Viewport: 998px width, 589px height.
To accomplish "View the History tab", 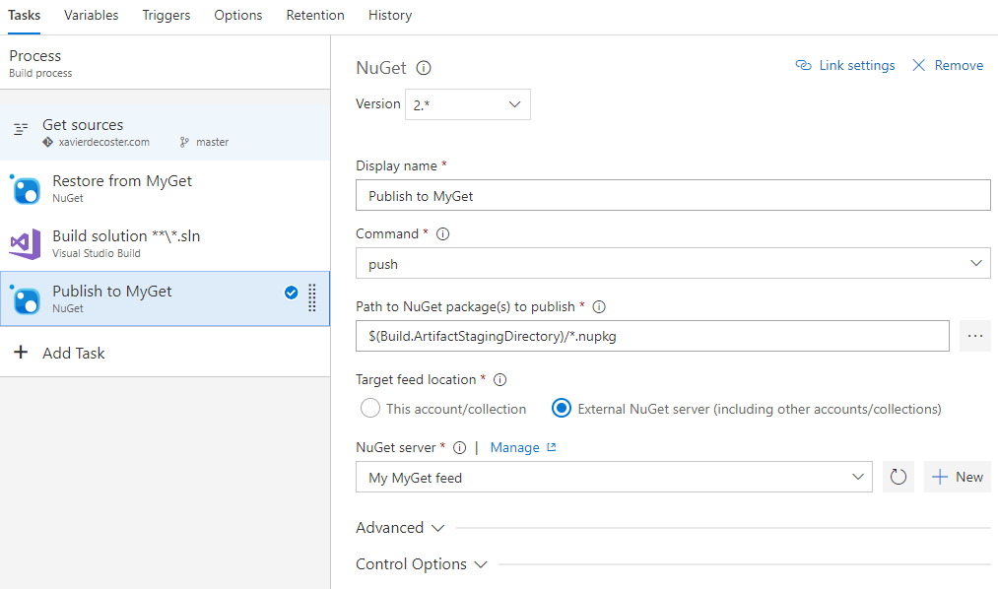I will click(390, 15).
